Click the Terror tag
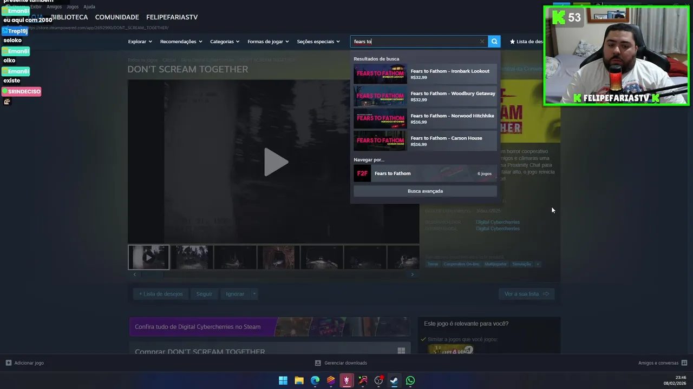Screen dimensions: 693x389 (433, 264)
